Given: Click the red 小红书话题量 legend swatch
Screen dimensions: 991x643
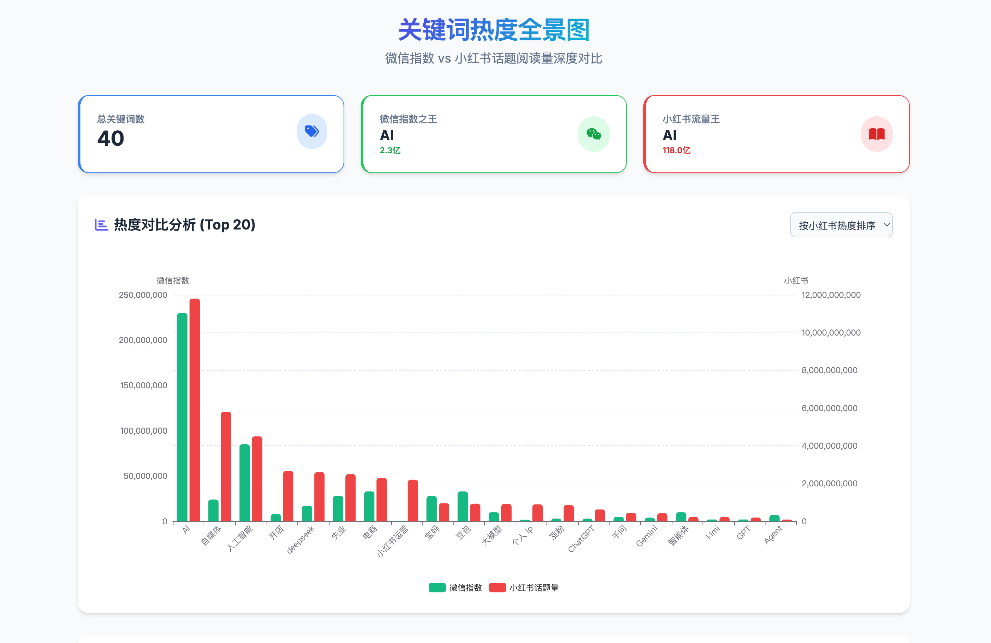Looking at the screenshot, I should (x=497, y=588).
